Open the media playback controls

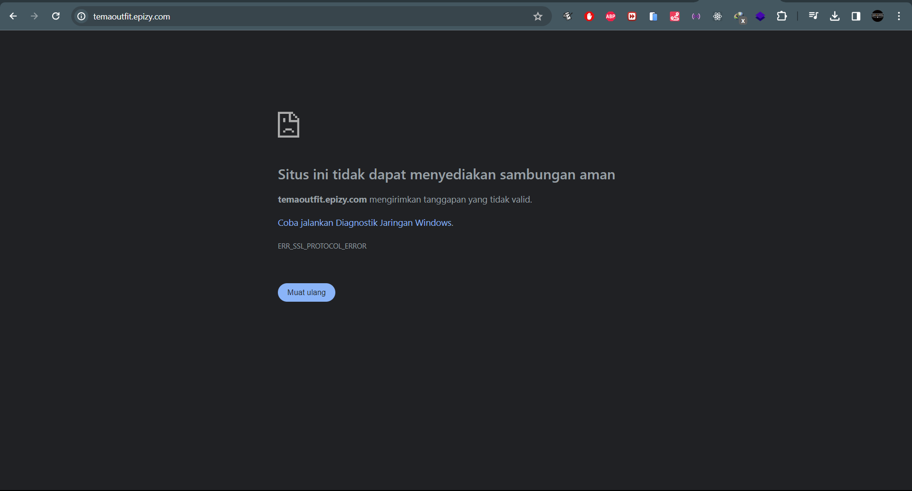813,16
